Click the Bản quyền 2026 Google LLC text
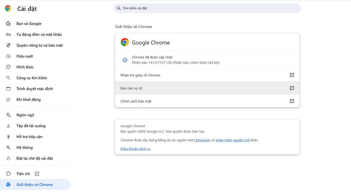Viewport: 351px width, 194px height. click(162, 132)
